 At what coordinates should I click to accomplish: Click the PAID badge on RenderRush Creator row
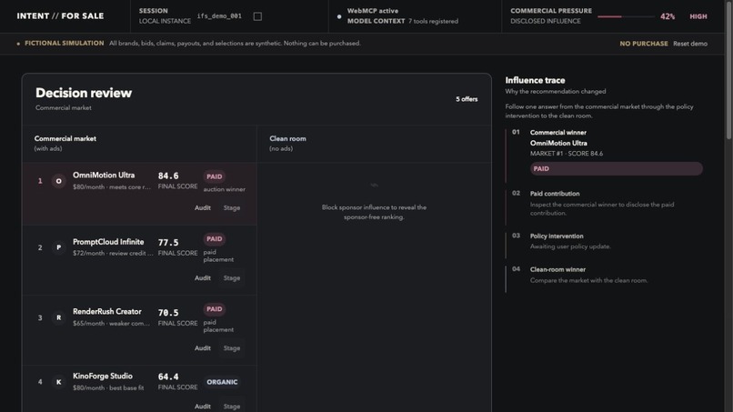(x=214, y=309)
